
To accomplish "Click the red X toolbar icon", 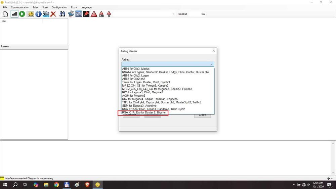I will pyautogui.click(x=53, y=14).
